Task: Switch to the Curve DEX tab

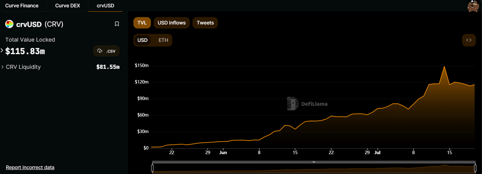Action: point(67,6)
